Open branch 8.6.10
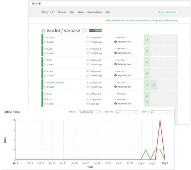Image resolution: width=191 pixels, height=170 pixels. coord(50,49)
